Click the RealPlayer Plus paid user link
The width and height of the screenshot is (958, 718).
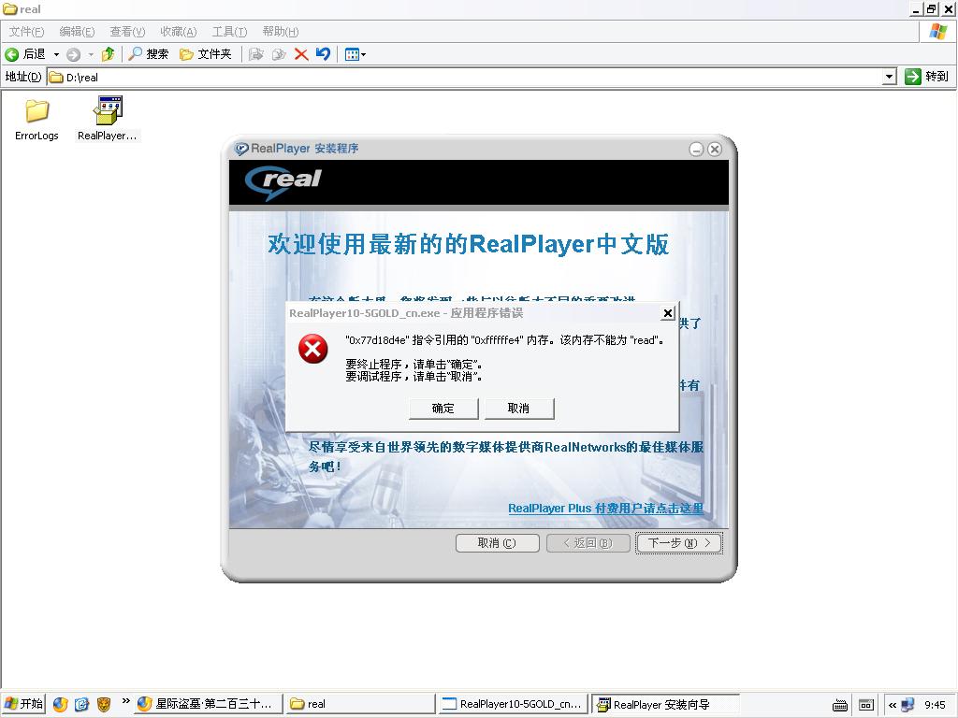pyautogui.click(x=605, y=508)
